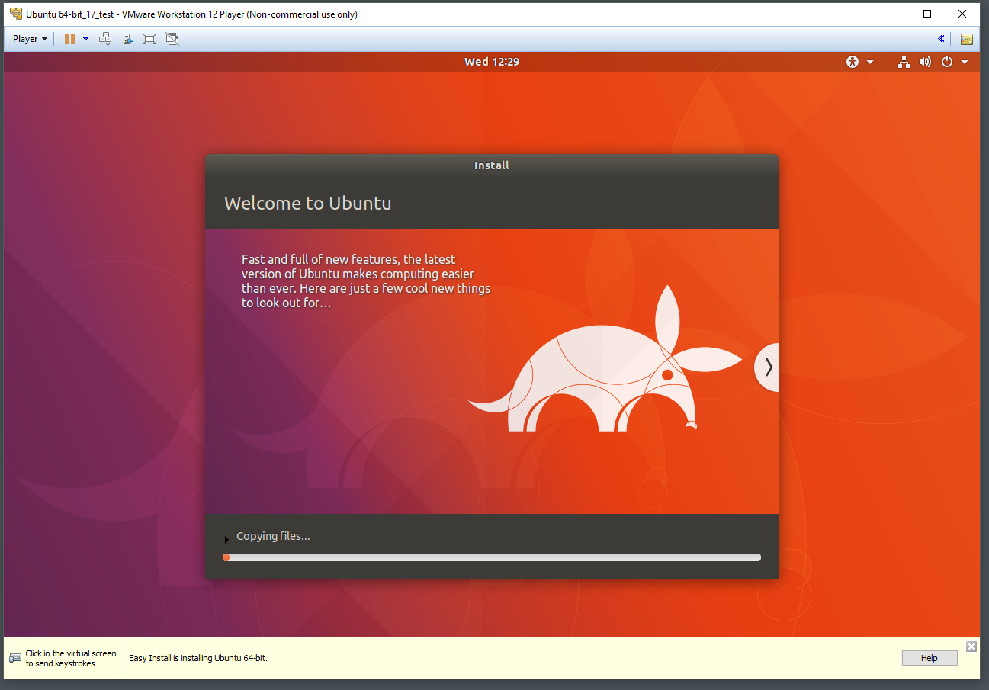Open the VMware notes icon

[966, 39]
